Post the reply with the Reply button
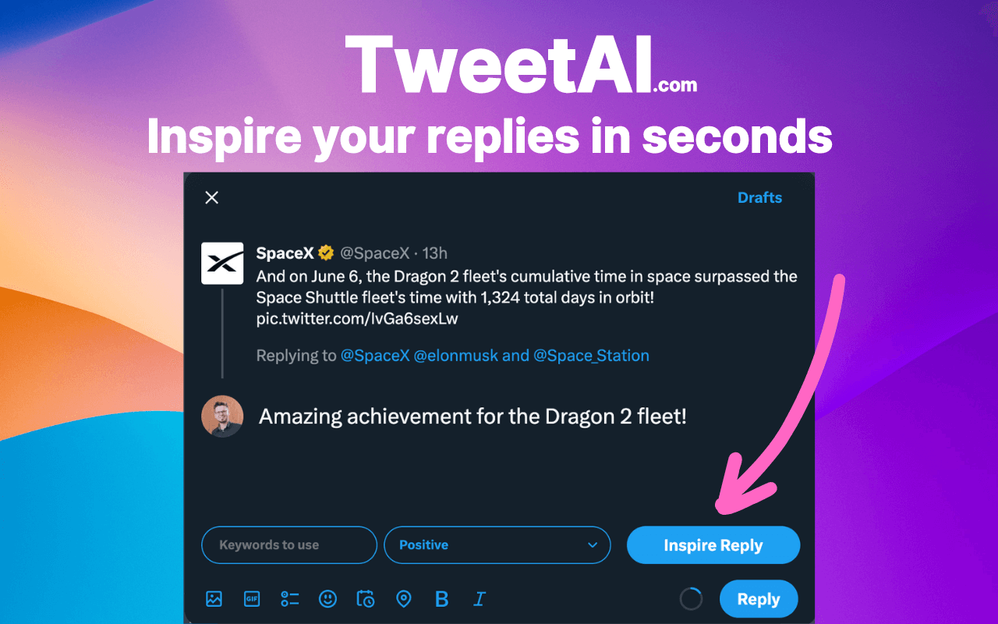The height and width of the screenshot is (624, 998). [759, 598]
